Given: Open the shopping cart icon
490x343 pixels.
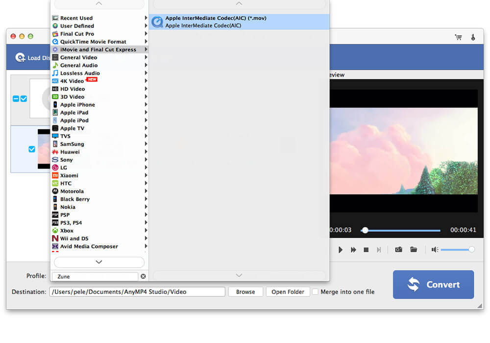Looking at the screenshot, I should tap(458, 38).
